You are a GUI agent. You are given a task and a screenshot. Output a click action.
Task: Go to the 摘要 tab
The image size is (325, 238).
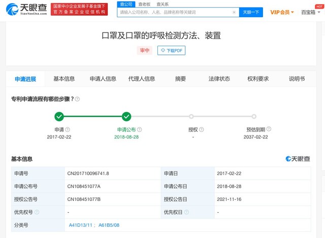pos(180,79)
